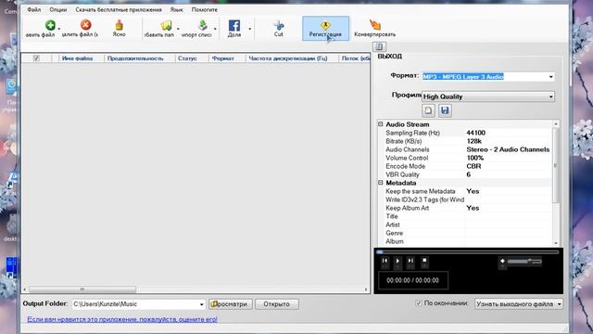This screenshot has width=593, height=334.
Task: Click the Открыто open folder button
Action: pos(276,304)
